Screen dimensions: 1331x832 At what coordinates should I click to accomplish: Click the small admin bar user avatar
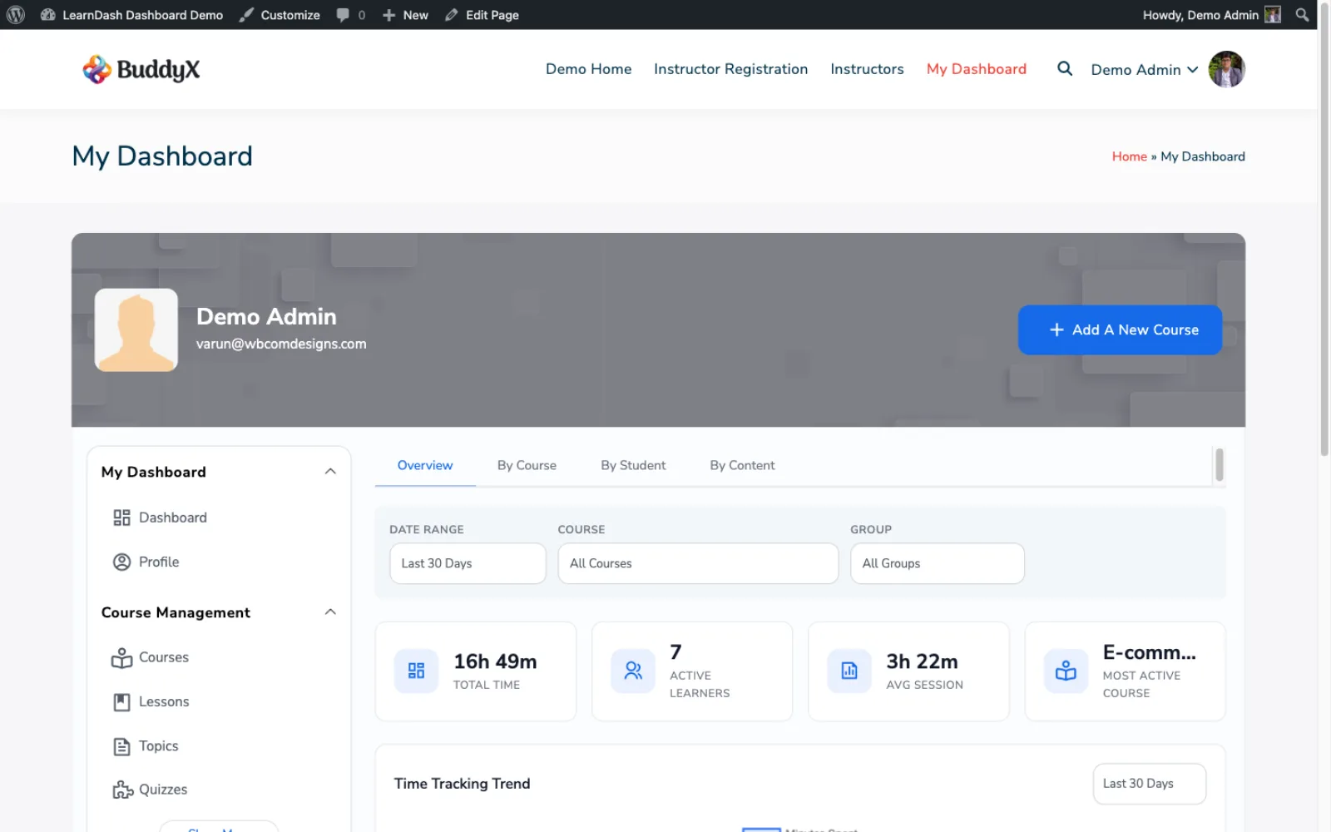1273,15
